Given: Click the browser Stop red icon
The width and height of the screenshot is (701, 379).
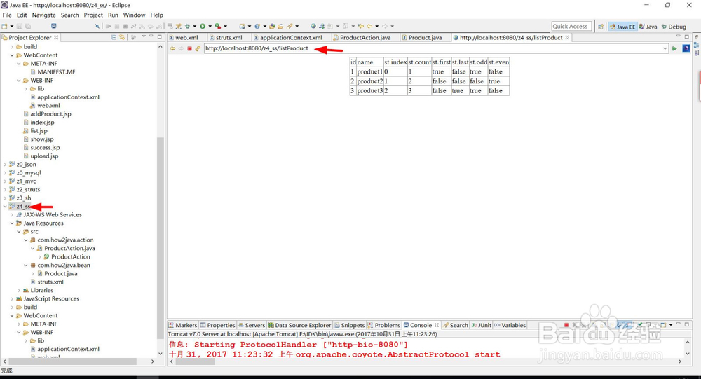Looking at the screenshot, I should click(x=189, y=48).
